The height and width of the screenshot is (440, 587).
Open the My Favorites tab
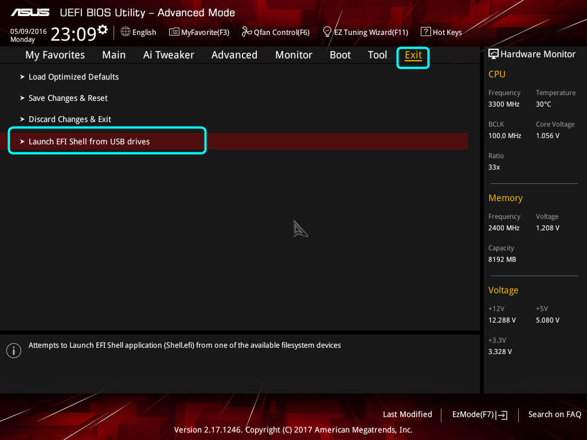pyautogui.click(x=55, y=55)
